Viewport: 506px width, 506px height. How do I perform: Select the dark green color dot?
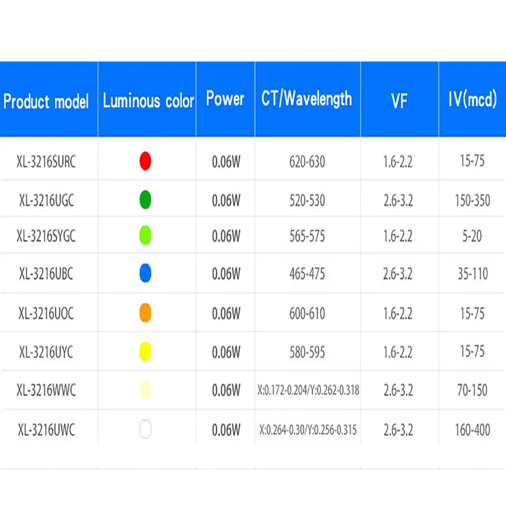[x=145, y=200]
